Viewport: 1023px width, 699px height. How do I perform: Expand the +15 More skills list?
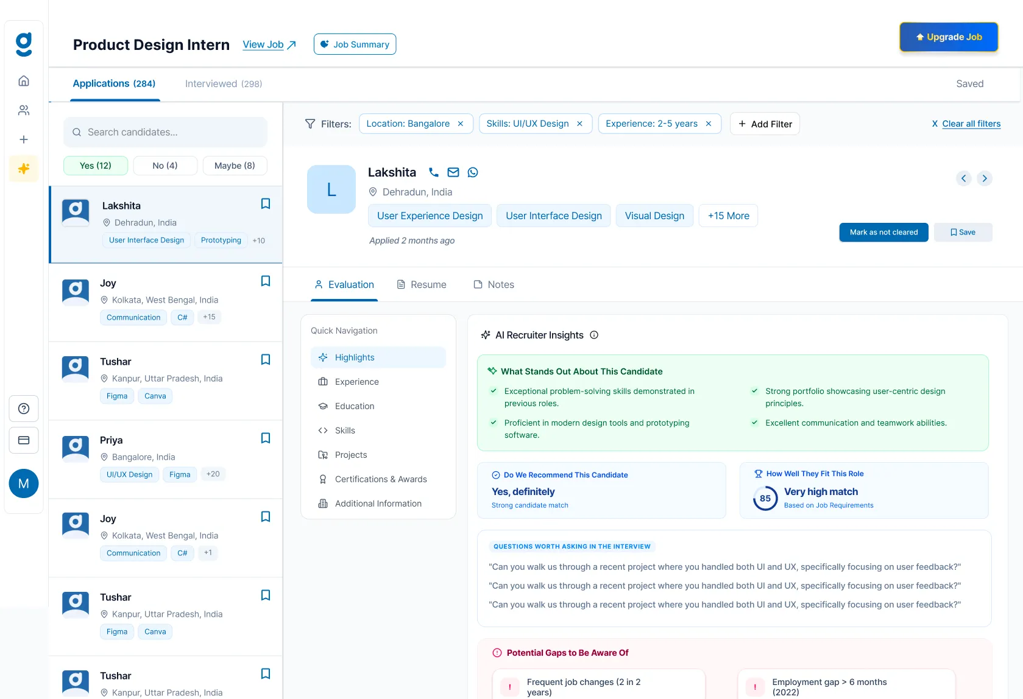pos(729,216)
